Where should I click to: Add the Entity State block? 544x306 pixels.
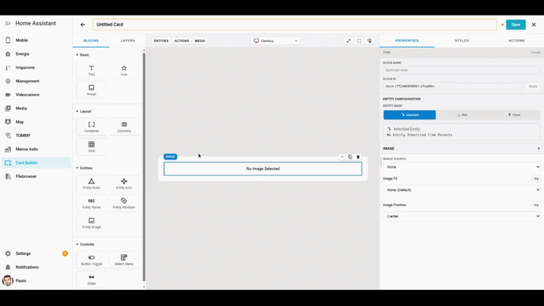click(91, 184)
